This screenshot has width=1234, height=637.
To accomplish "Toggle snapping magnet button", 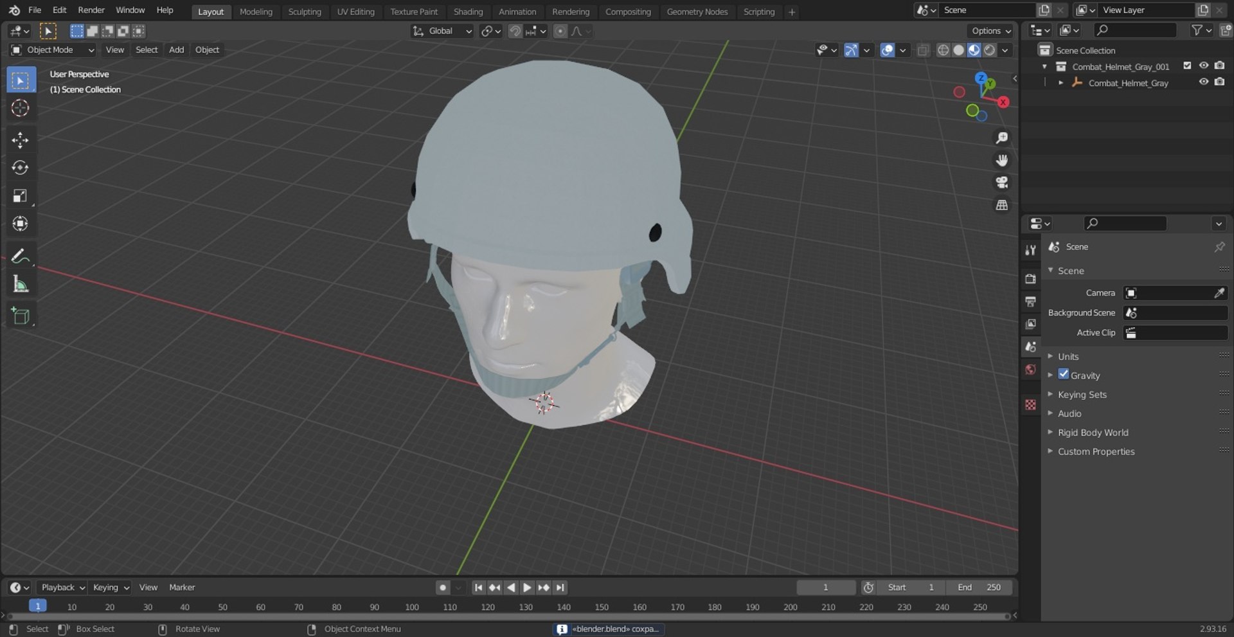I will [515, 31].
